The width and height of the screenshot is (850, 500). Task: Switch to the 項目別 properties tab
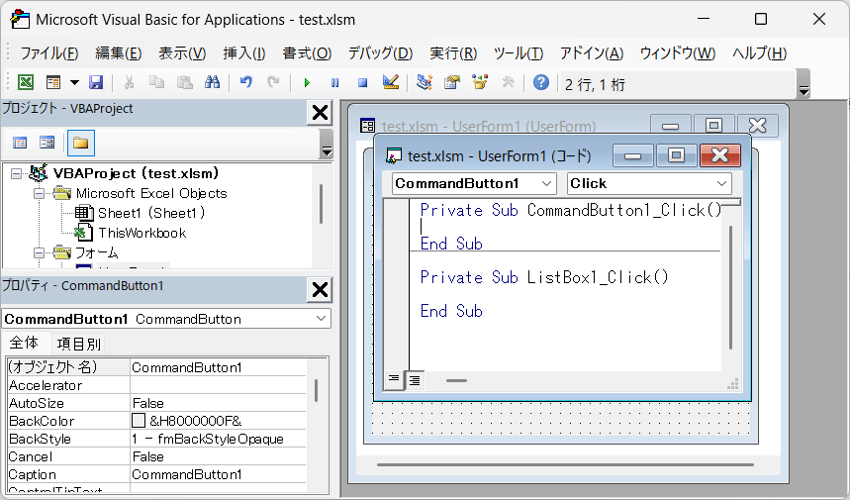coord(79,344)
